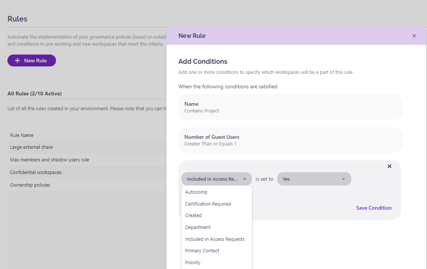Open the Ownership policies rule

tap(30, 185)
